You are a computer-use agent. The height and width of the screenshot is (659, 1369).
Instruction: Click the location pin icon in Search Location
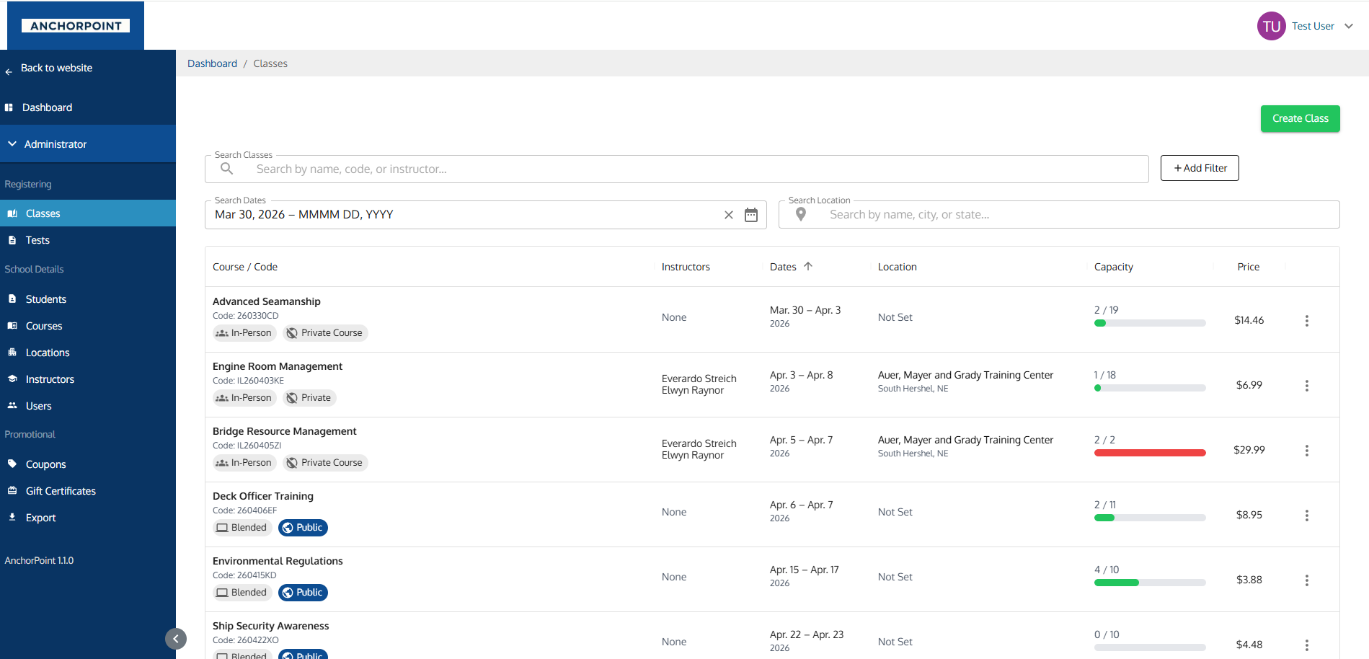801,214
